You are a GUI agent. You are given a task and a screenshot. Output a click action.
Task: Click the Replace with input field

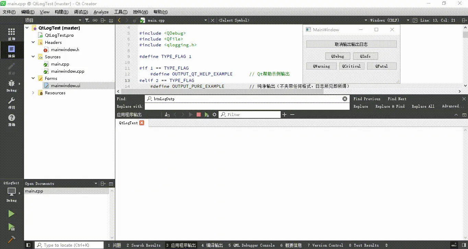tap(247, 106)
